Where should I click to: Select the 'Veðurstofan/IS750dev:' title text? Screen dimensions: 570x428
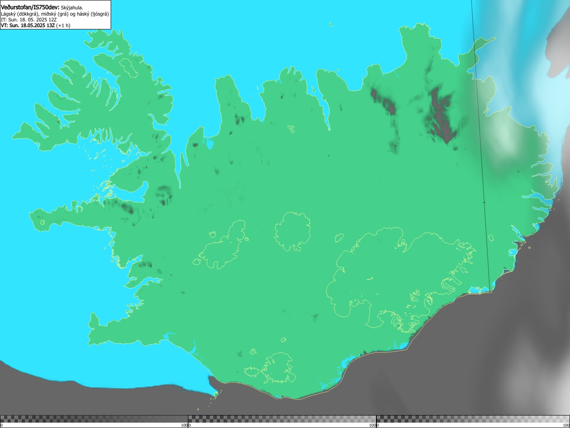pos(30,7)
